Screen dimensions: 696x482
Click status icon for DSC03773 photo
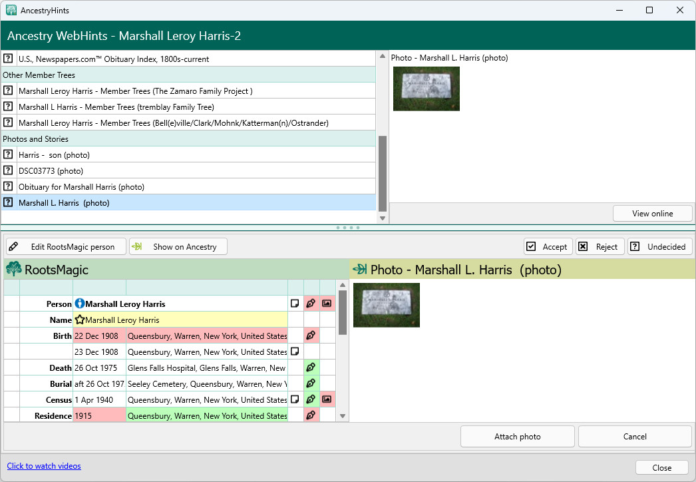(8, 170)
